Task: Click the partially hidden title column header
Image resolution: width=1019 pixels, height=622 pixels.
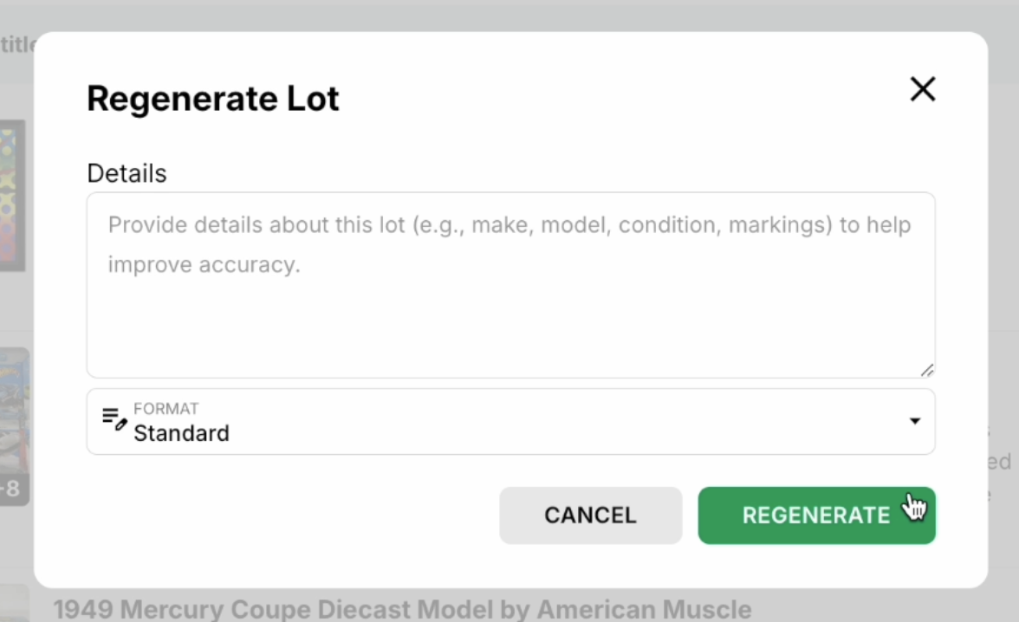Action: point(16,45)
